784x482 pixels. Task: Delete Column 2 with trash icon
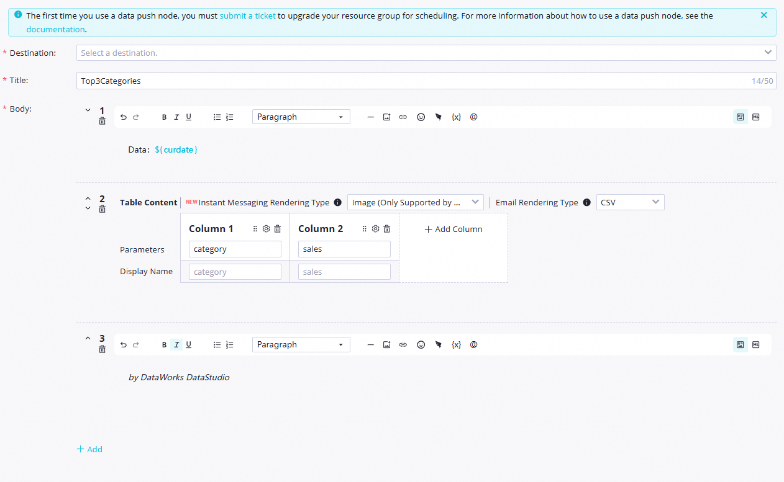(x=387, y=229)
